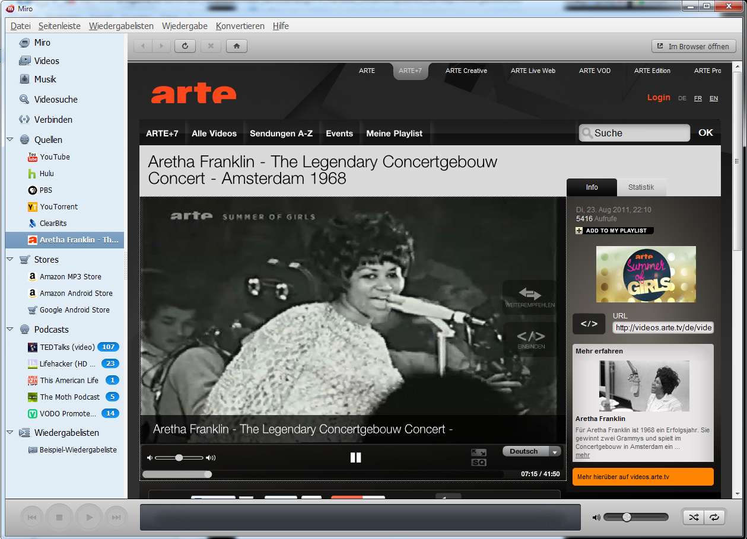Click the video URL field
Image resolution: width=747 pixels, height=539 pixels.
663,328
